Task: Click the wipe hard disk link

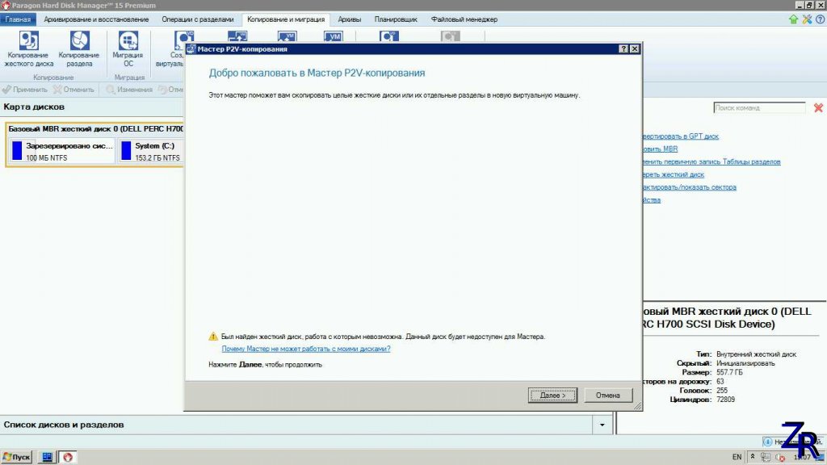Action: [673, 174]
